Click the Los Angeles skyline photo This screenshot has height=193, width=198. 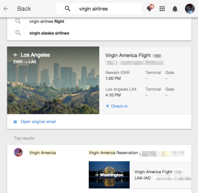pyautogui.click(x=53, y=80)
